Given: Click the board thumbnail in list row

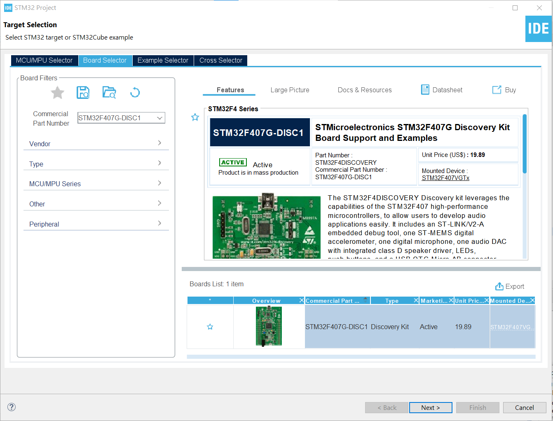Looking at the screenshot, I should click(x=269, y=326).
